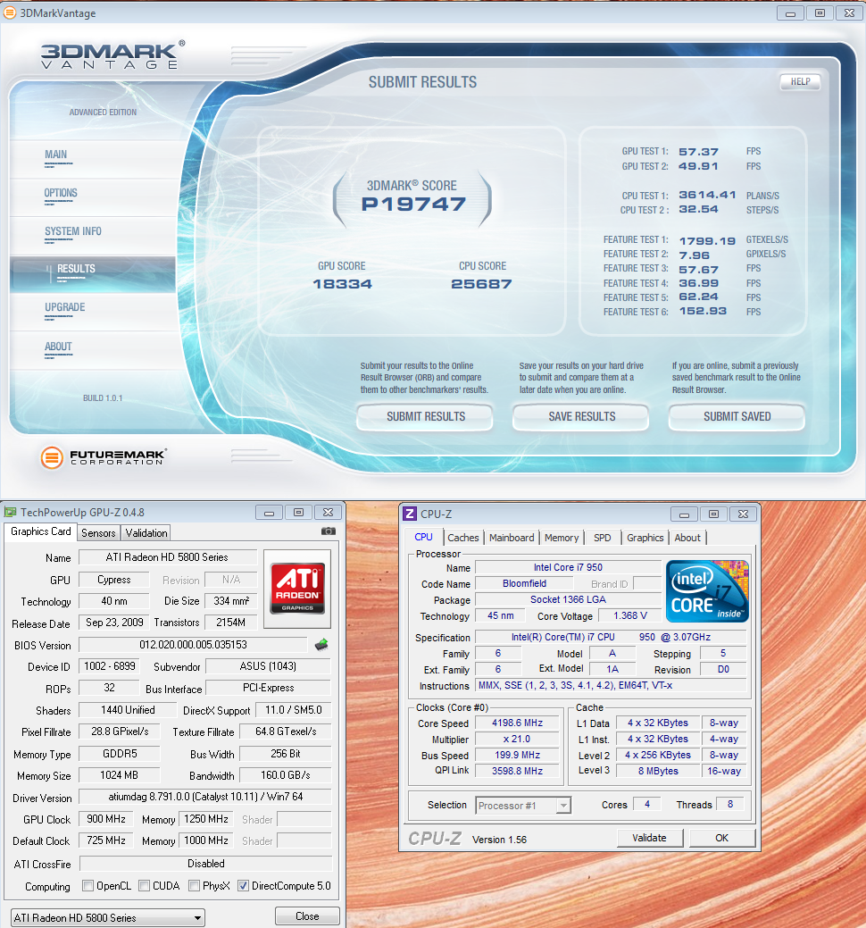This screenshot has width=866, height=928.
Task: Click the GPU score value 18334
Action: [343, 284]
